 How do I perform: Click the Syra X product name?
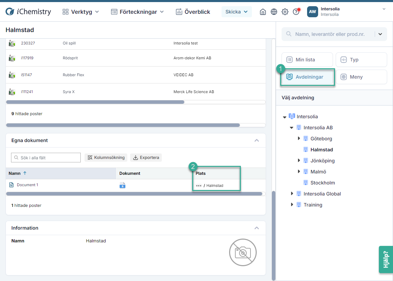tap(69, 92)
